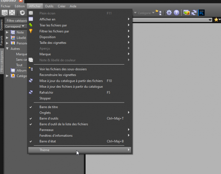Choose Voir les fichiers des sous-dossiers
Image resolution: width=221 pixels, height=174 pixels.
pos(80,69)
